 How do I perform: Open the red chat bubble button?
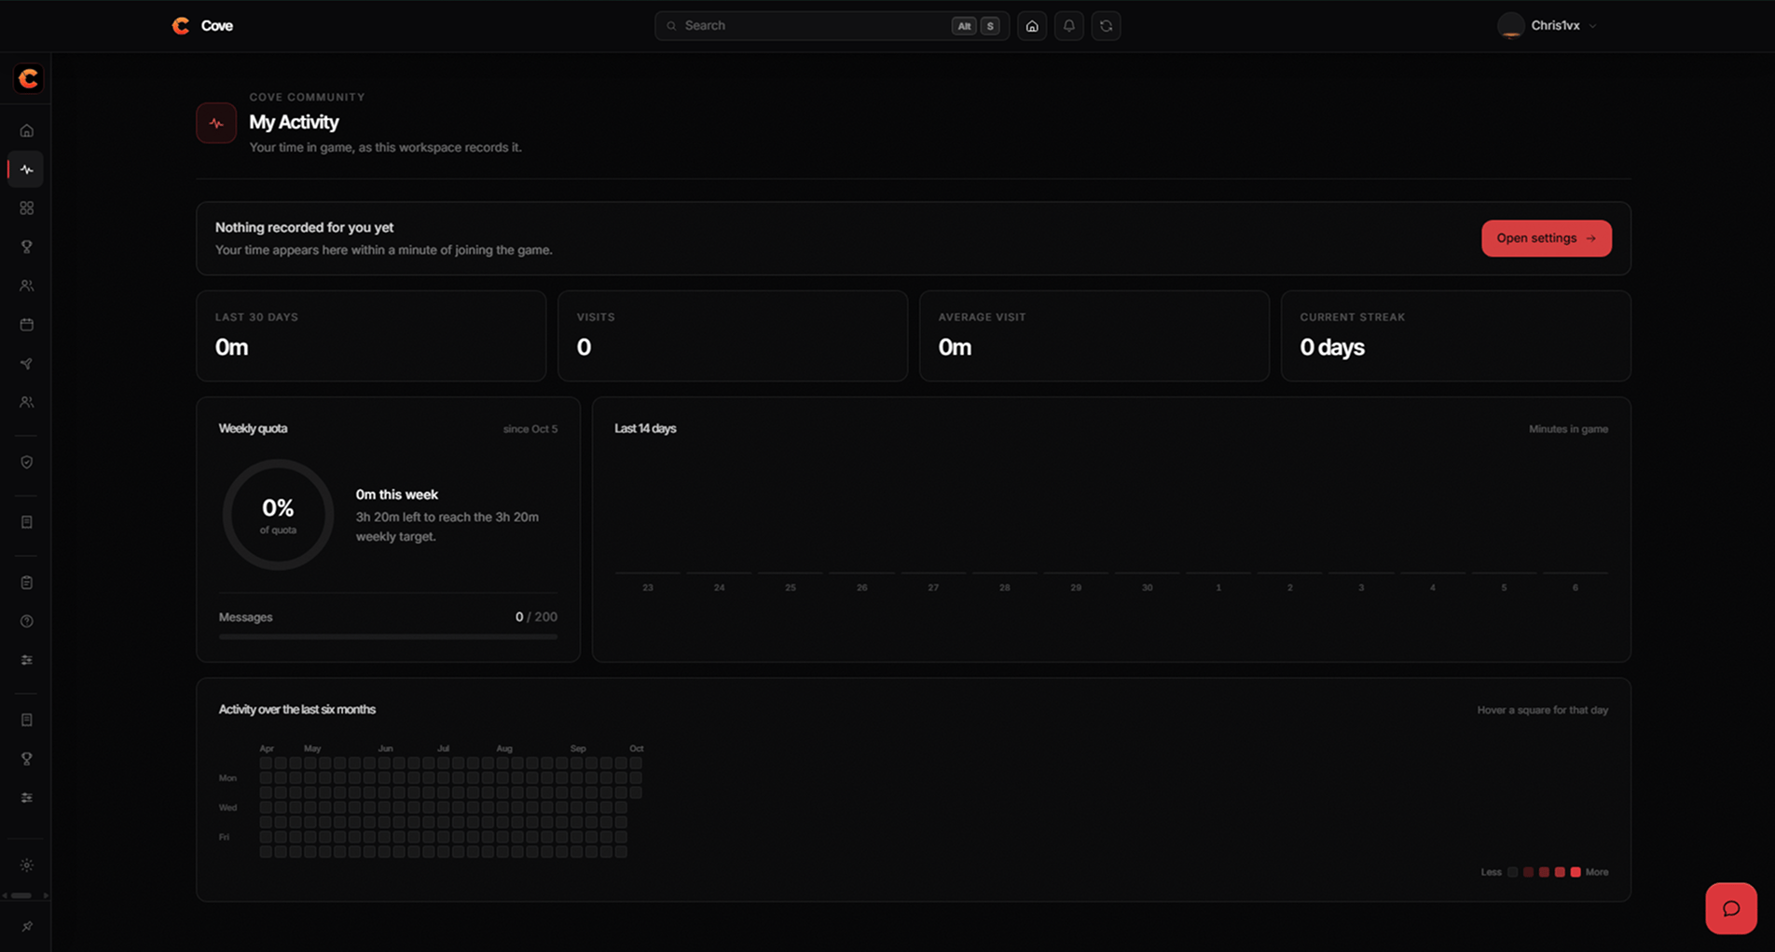coord(1731,908)
